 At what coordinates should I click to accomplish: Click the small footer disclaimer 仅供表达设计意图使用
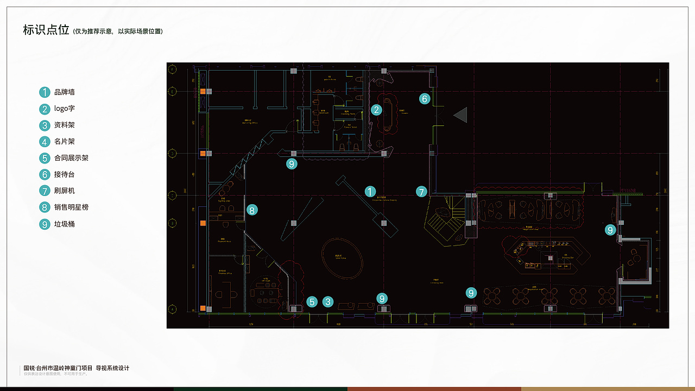[x=55, y=374]
